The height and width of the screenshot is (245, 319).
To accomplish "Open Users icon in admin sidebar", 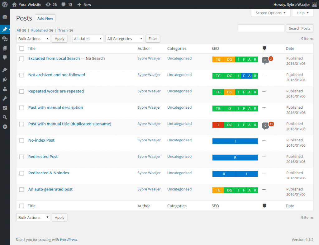I will click(5, 89).
